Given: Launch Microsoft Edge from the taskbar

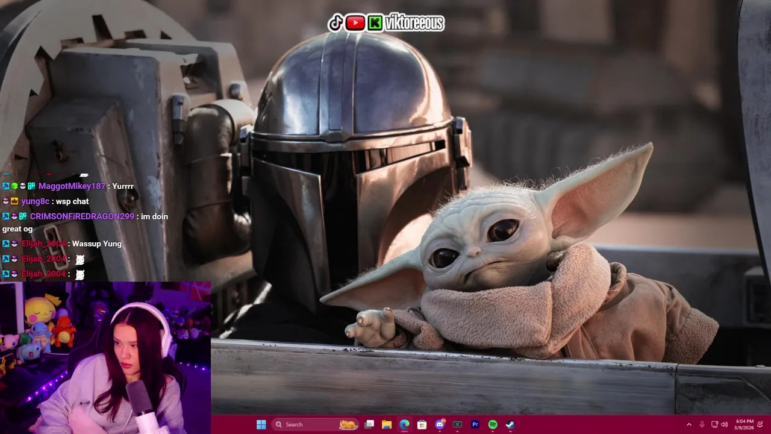Looking at the screenshot, I should point(404,424).
